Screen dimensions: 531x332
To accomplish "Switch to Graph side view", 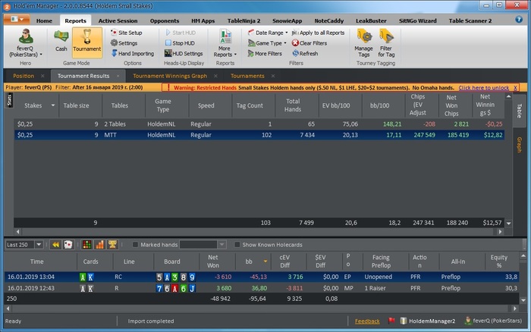I will click(518, 145).
